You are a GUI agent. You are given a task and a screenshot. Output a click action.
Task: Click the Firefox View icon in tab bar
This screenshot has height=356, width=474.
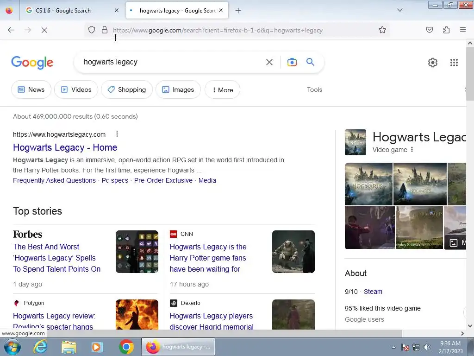pos(9,11)
